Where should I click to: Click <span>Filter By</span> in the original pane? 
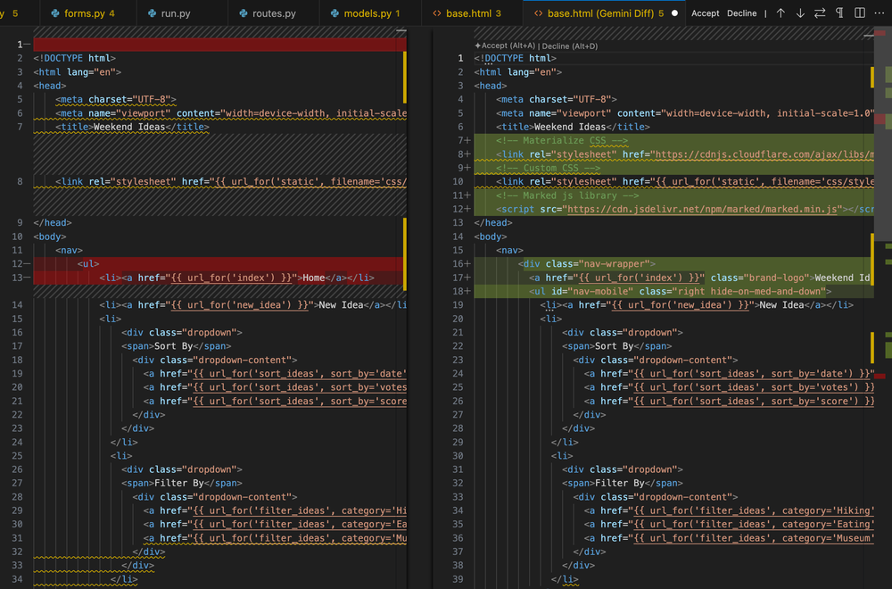point(181,483)
